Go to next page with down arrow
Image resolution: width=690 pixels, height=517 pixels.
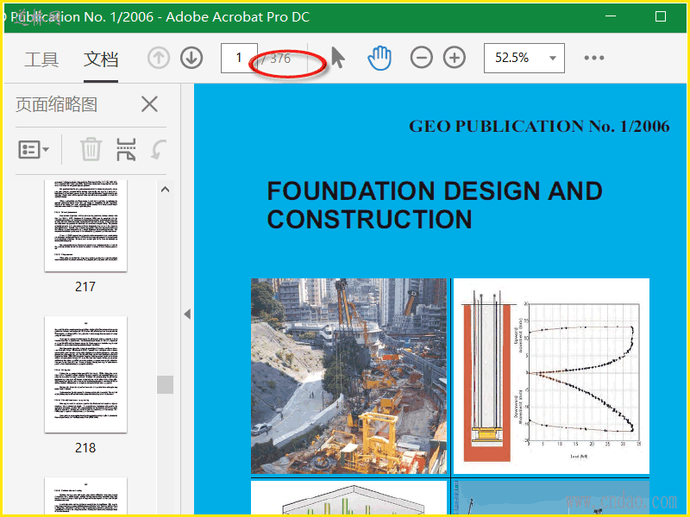click(191, 58)
